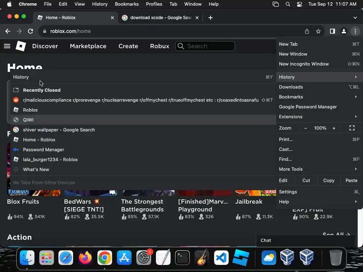Switch to the download xcode Google Search tab
363x272 pixels.
(161, 18)
